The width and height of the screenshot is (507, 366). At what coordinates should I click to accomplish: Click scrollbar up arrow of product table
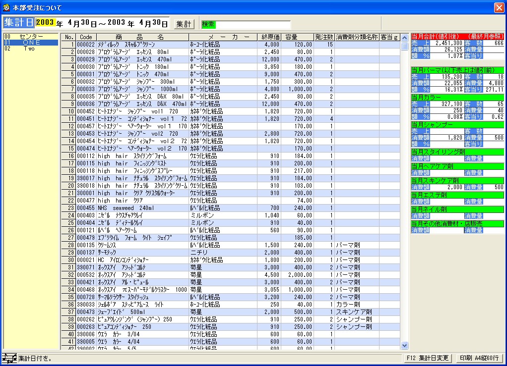404,38
